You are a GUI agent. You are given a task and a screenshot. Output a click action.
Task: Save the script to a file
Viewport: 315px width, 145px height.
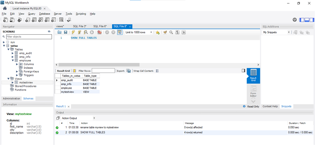point(66,32)
